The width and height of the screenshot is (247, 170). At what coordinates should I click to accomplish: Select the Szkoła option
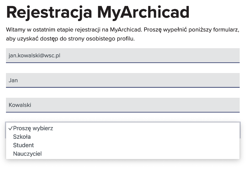22,137
